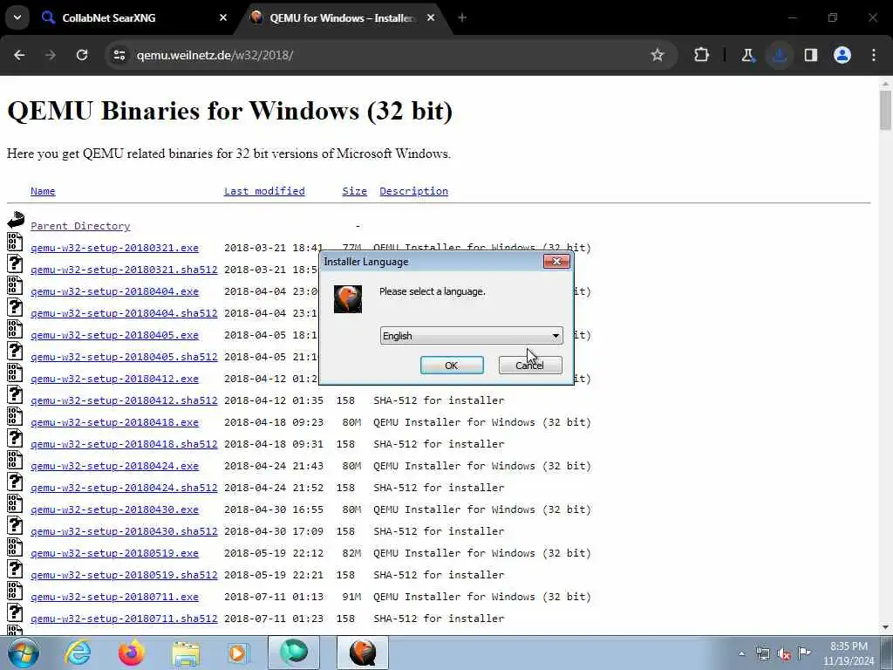Image resolution: width=893 pixels, height=670 pixels.
Task: Download qemu-w32-setup-20180711.exe
Action: pos(114,597)
